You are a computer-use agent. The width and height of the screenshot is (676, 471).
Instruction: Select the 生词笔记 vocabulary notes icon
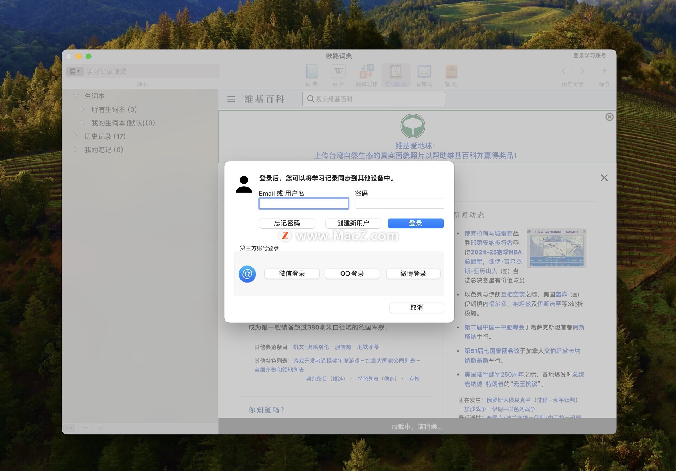[x=396, y=75]
